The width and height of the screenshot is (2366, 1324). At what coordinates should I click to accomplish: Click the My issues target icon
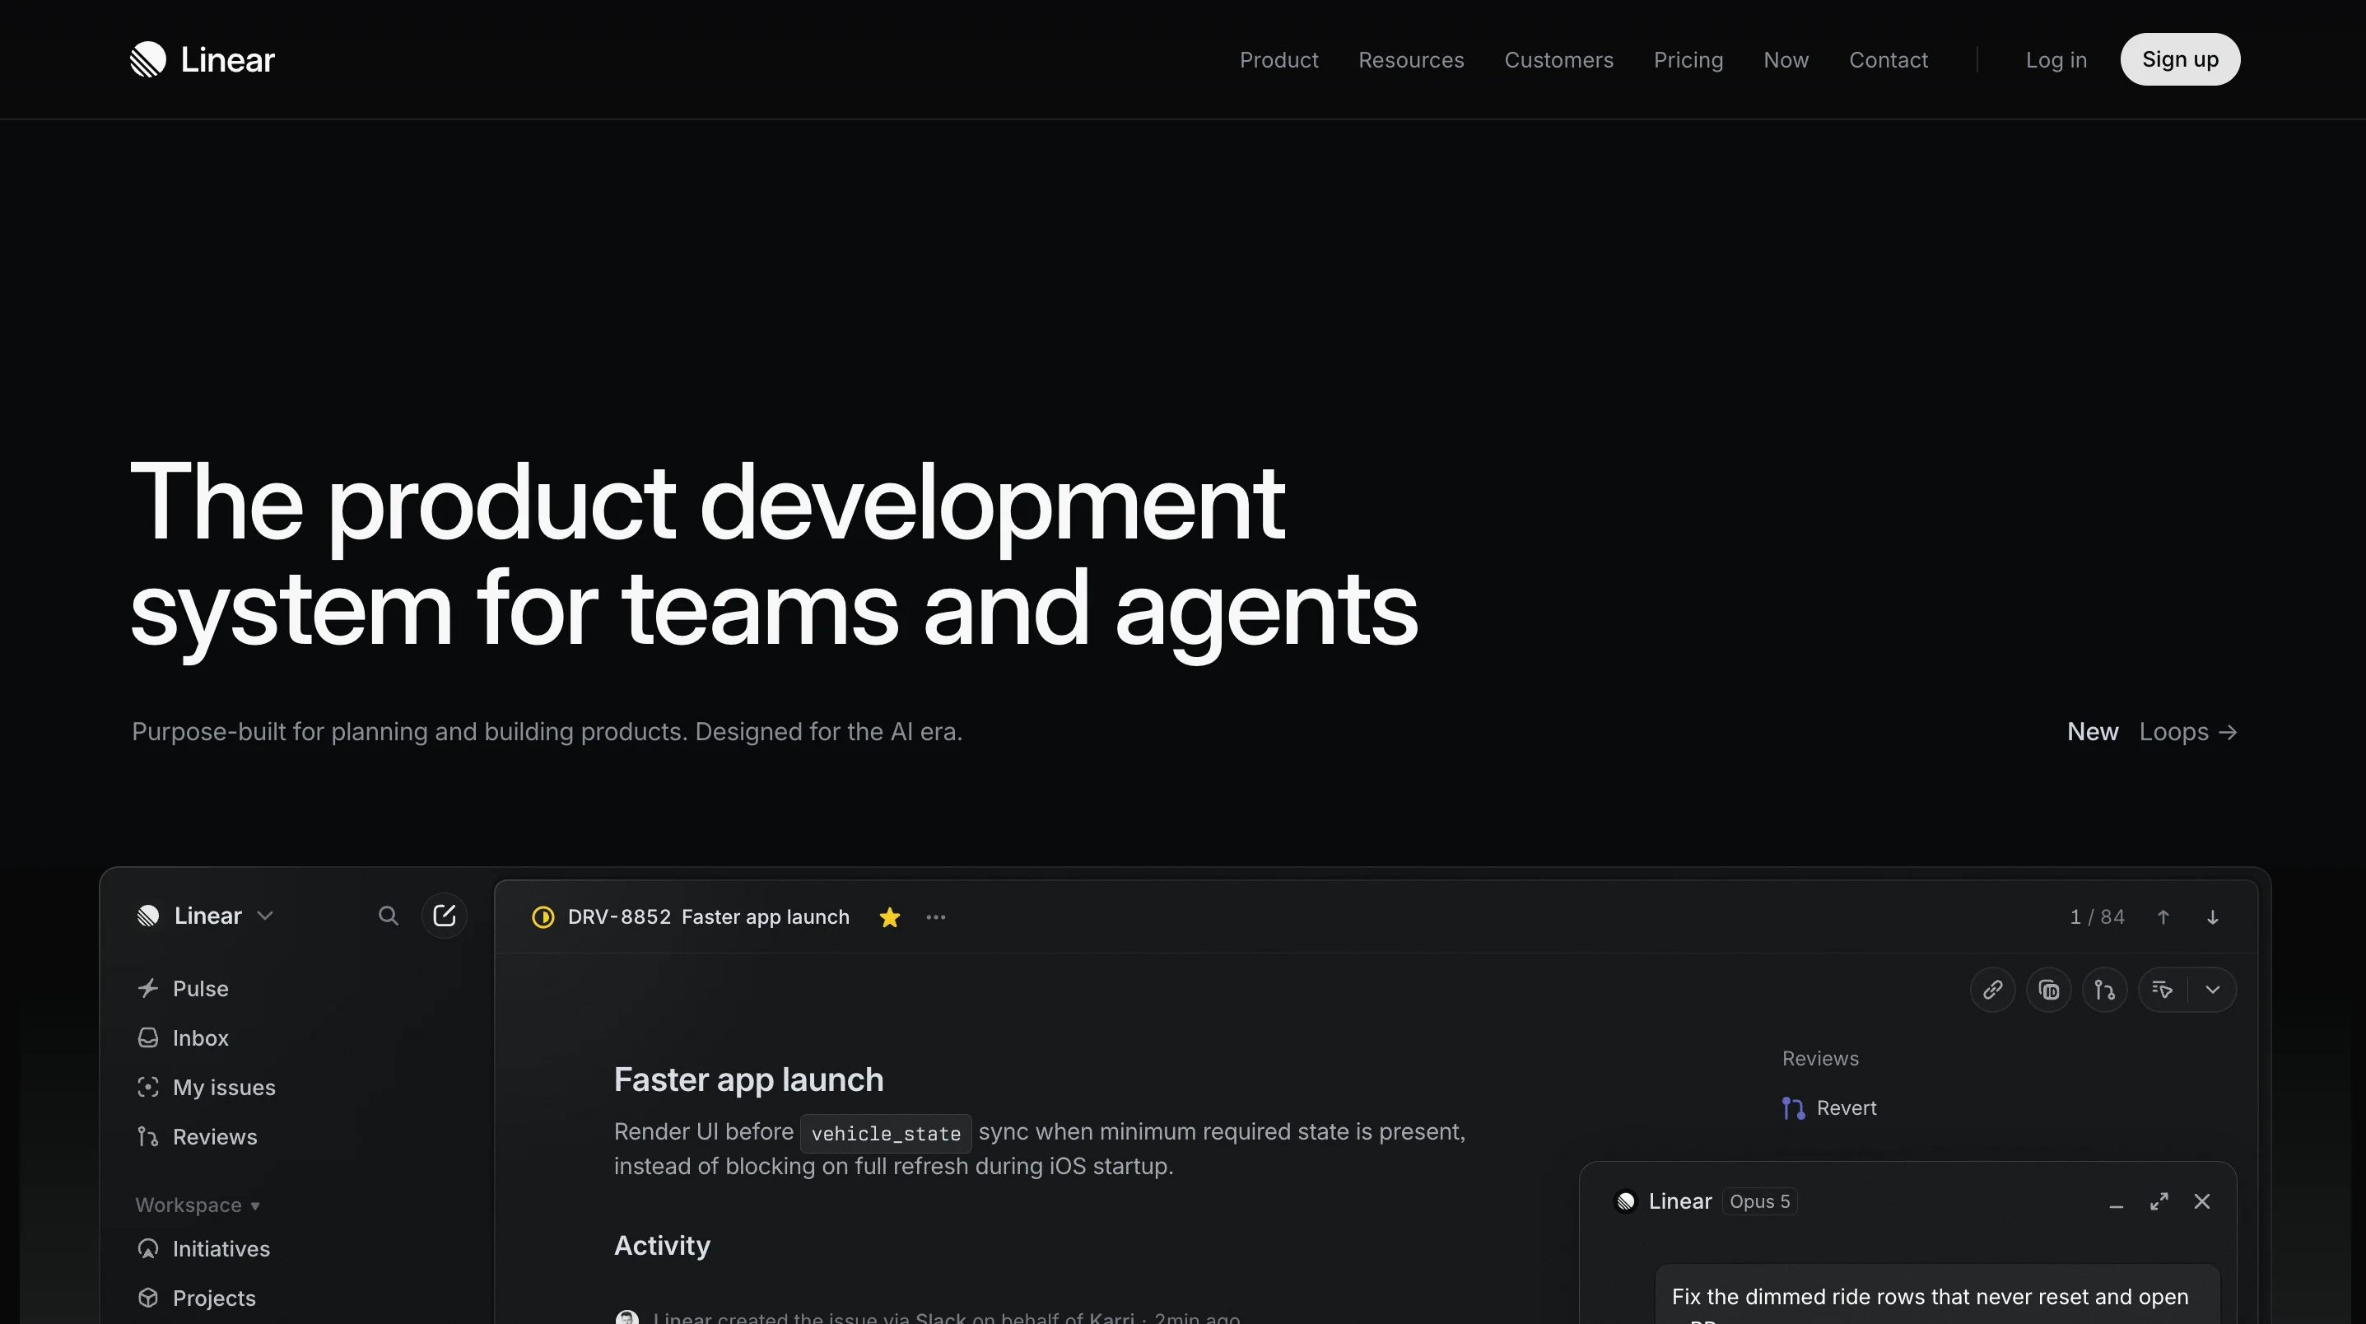coord(148,1087)
